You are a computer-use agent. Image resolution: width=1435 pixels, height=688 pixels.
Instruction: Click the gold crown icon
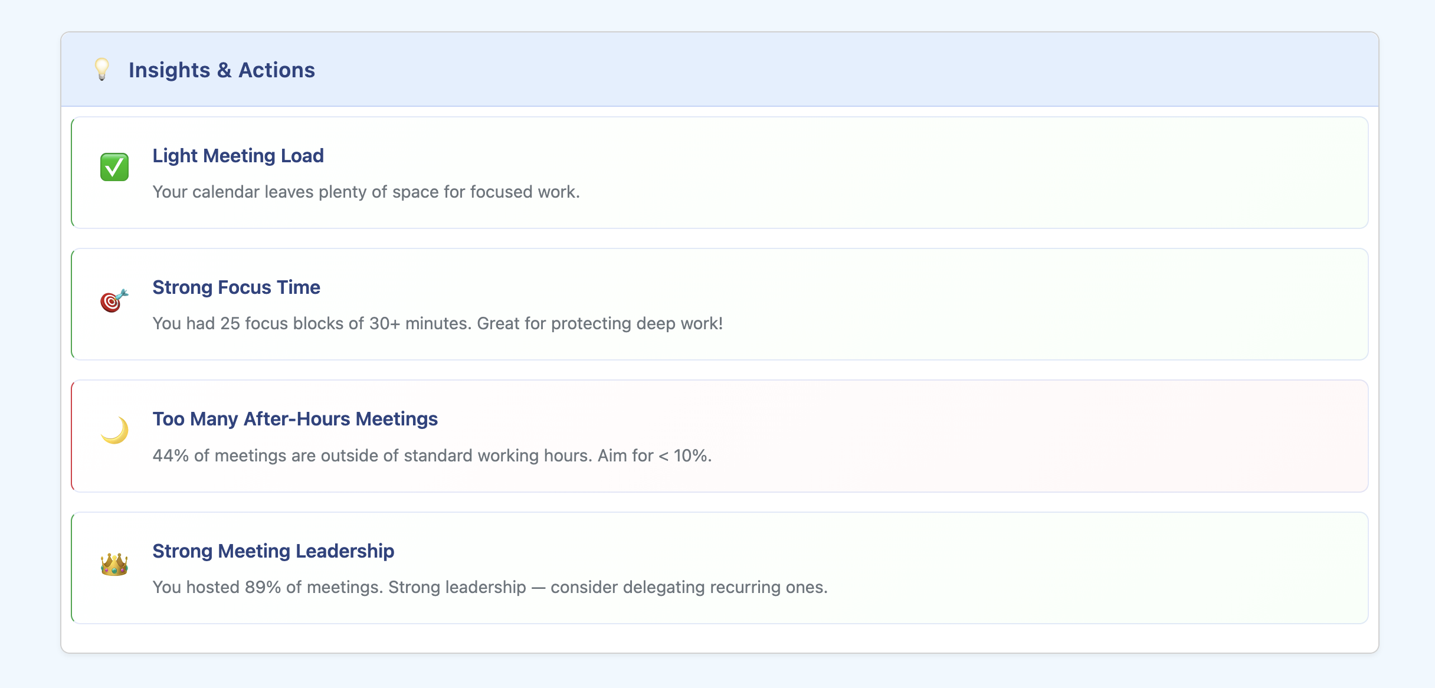(x=114, y=564)
